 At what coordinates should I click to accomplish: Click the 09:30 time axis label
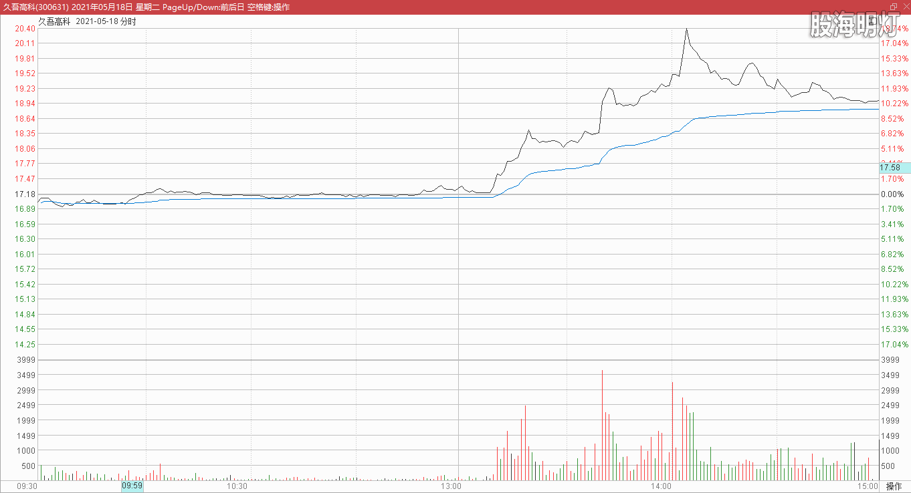pos(27,486)
